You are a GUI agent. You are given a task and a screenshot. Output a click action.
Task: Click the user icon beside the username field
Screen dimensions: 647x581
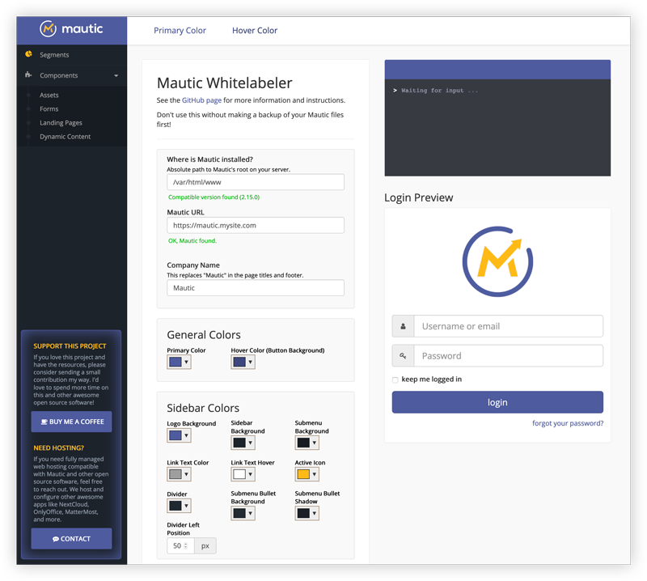point(403,326)
